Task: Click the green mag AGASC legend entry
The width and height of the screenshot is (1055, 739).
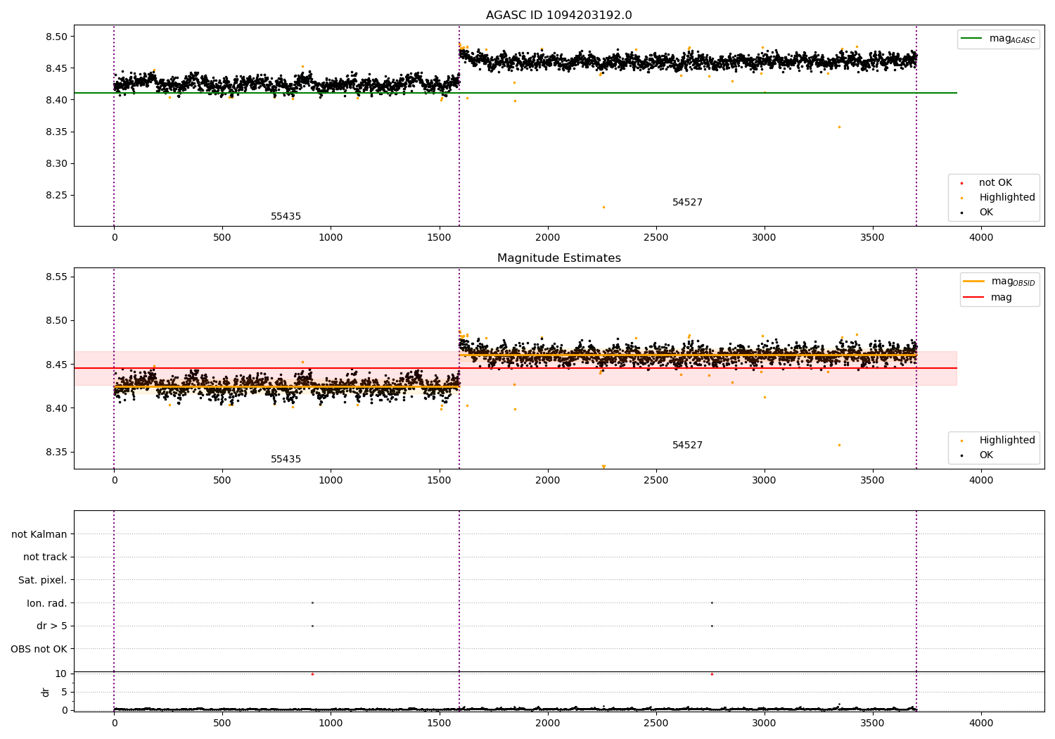Action: 999,39
